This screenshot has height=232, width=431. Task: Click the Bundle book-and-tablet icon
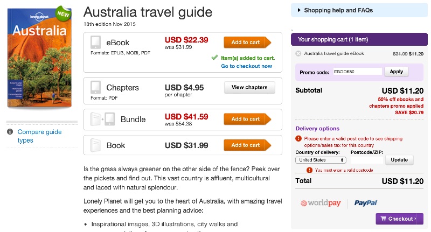point(103,119)
